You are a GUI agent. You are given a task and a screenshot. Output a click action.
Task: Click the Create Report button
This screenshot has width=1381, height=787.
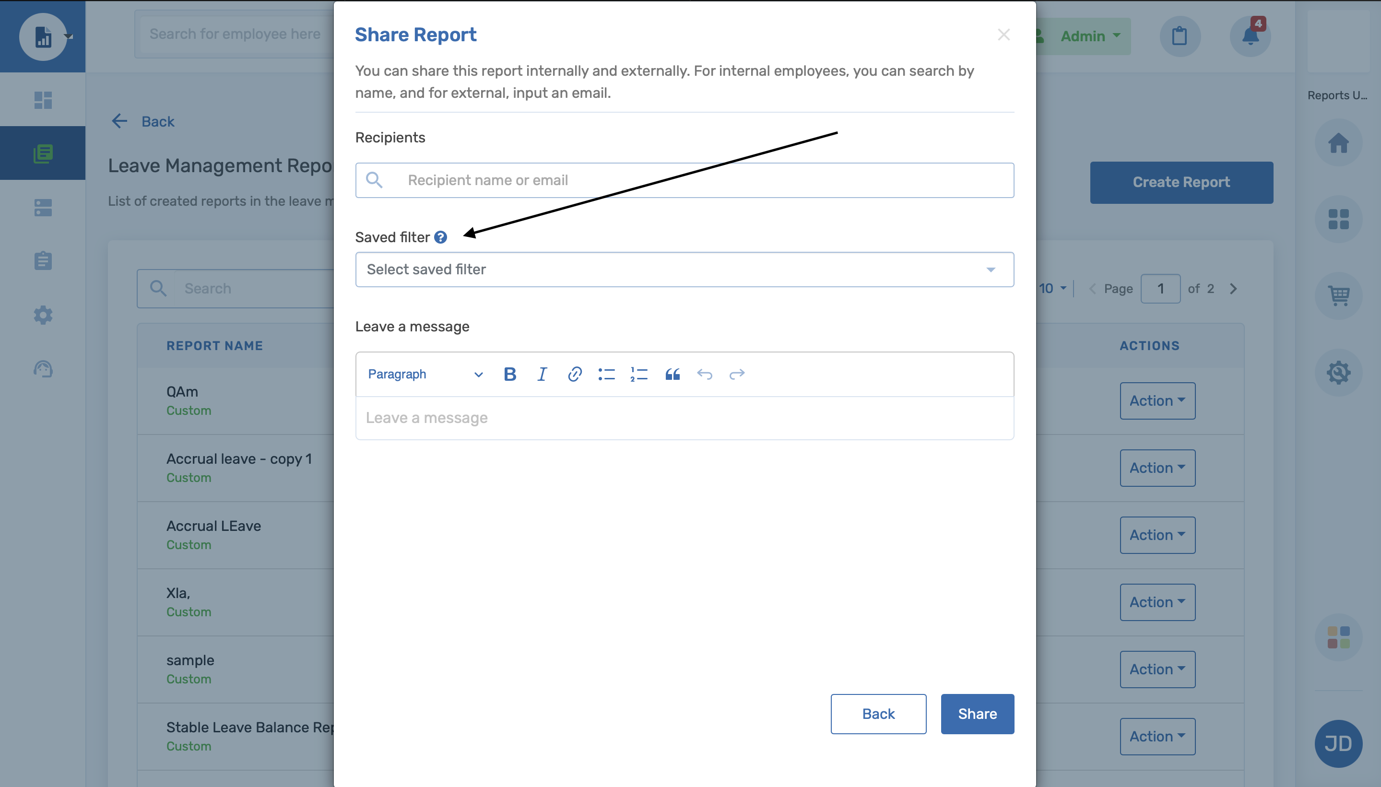(x=1181, y=182)
